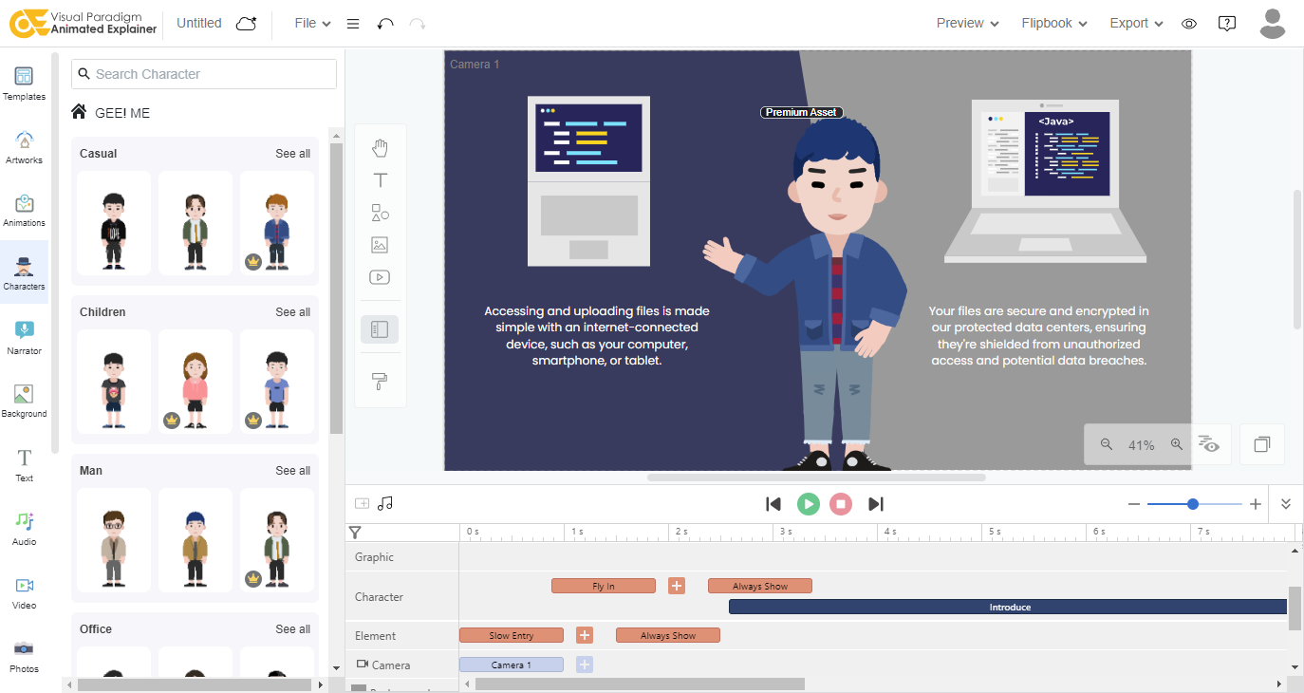Open the Narrator panel in sidebar
Screen dimensions: 1304x693
pyautogui.click(x=24, y=337)
